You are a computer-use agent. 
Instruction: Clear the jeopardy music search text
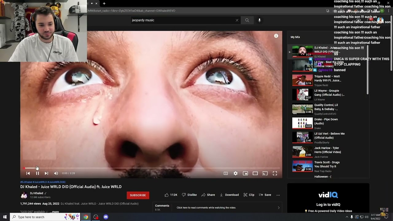(x=237, y=20)
